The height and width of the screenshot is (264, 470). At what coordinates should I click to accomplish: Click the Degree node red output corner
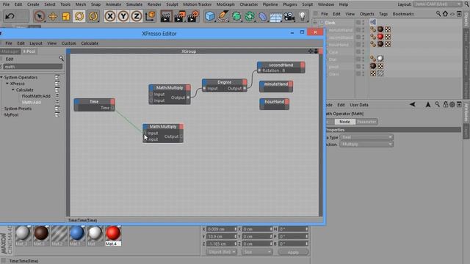point(245,81)
